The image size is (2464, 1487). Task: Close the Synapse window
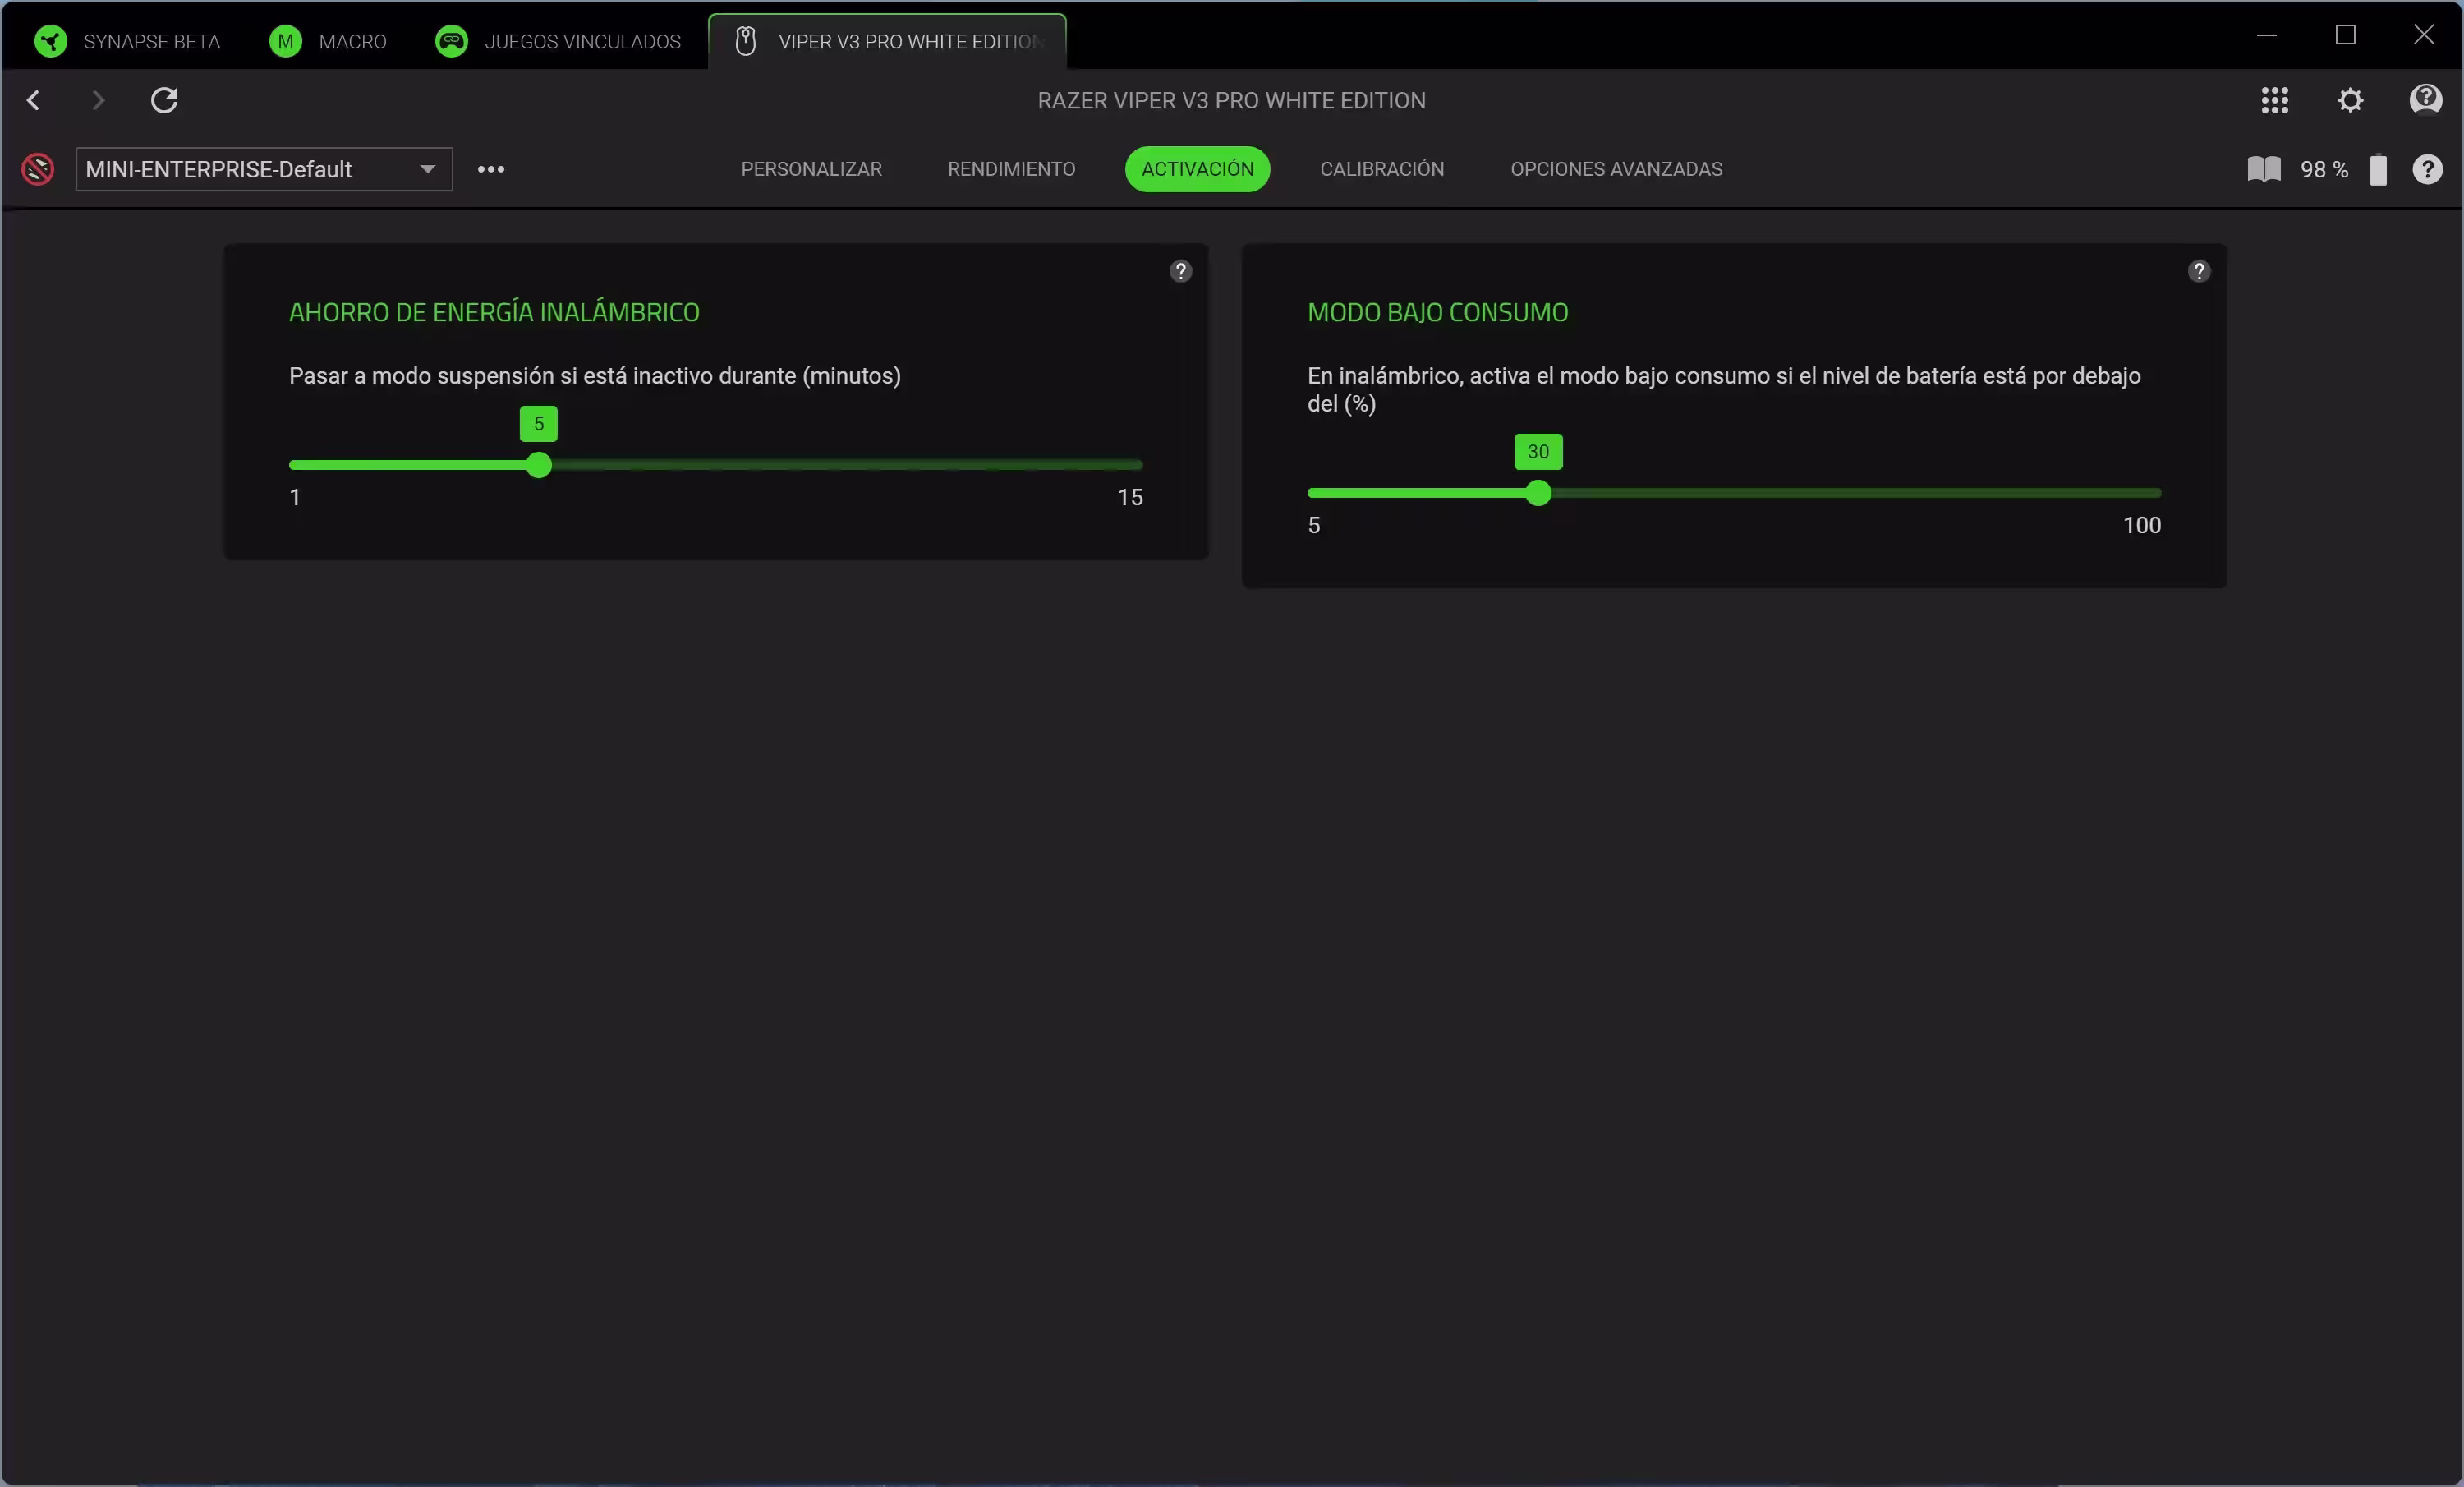(x=2423, y=35)
